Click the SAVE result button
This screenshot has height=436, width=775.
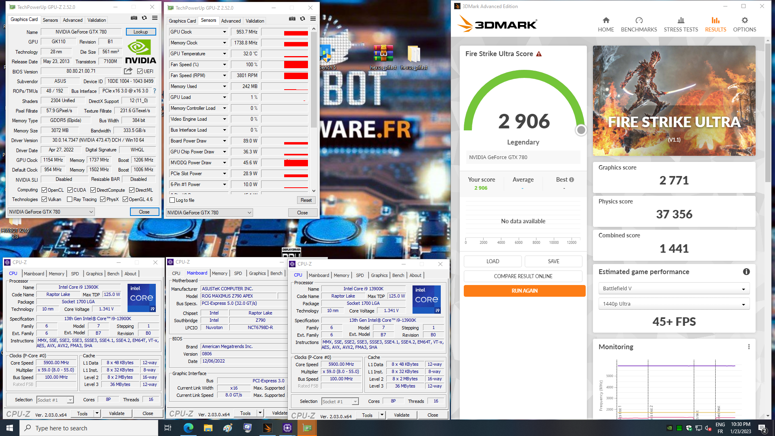click(x=553, y=261)
